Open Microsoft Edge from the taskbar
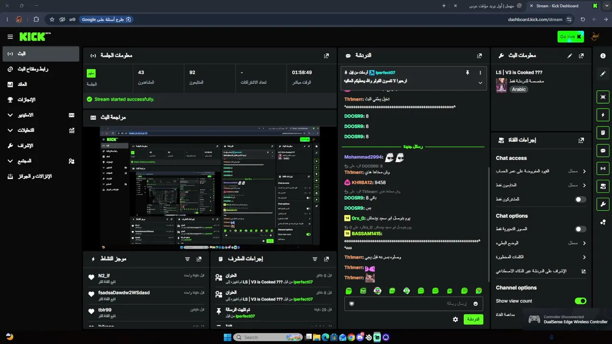 (x=326, y=337)
